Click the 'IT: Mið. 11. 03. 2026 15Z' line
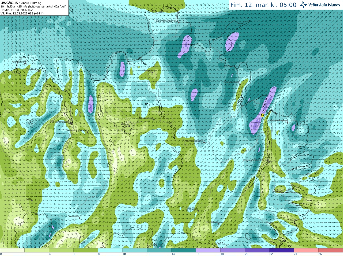Viewport: 343px width, 256px height. point(17,10)
